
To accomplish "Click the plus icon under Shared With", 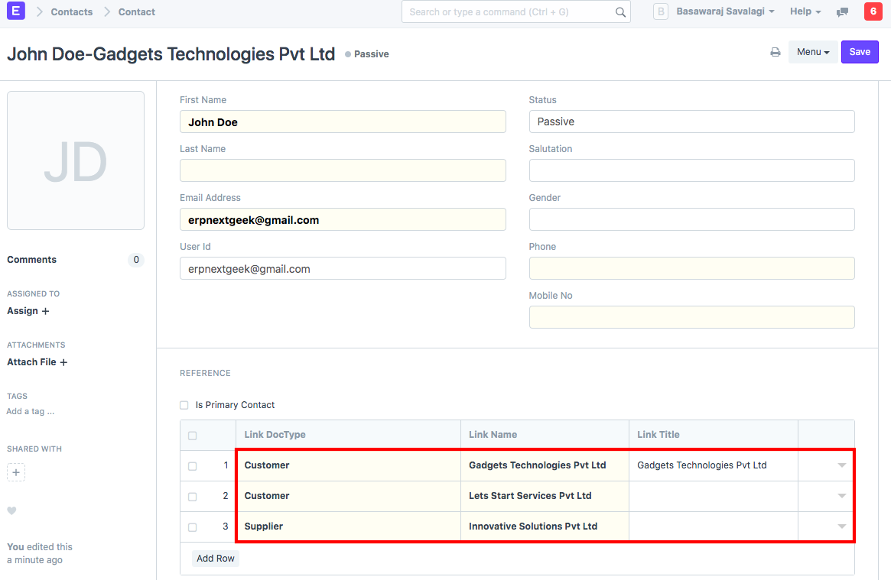I will (16, 473).
